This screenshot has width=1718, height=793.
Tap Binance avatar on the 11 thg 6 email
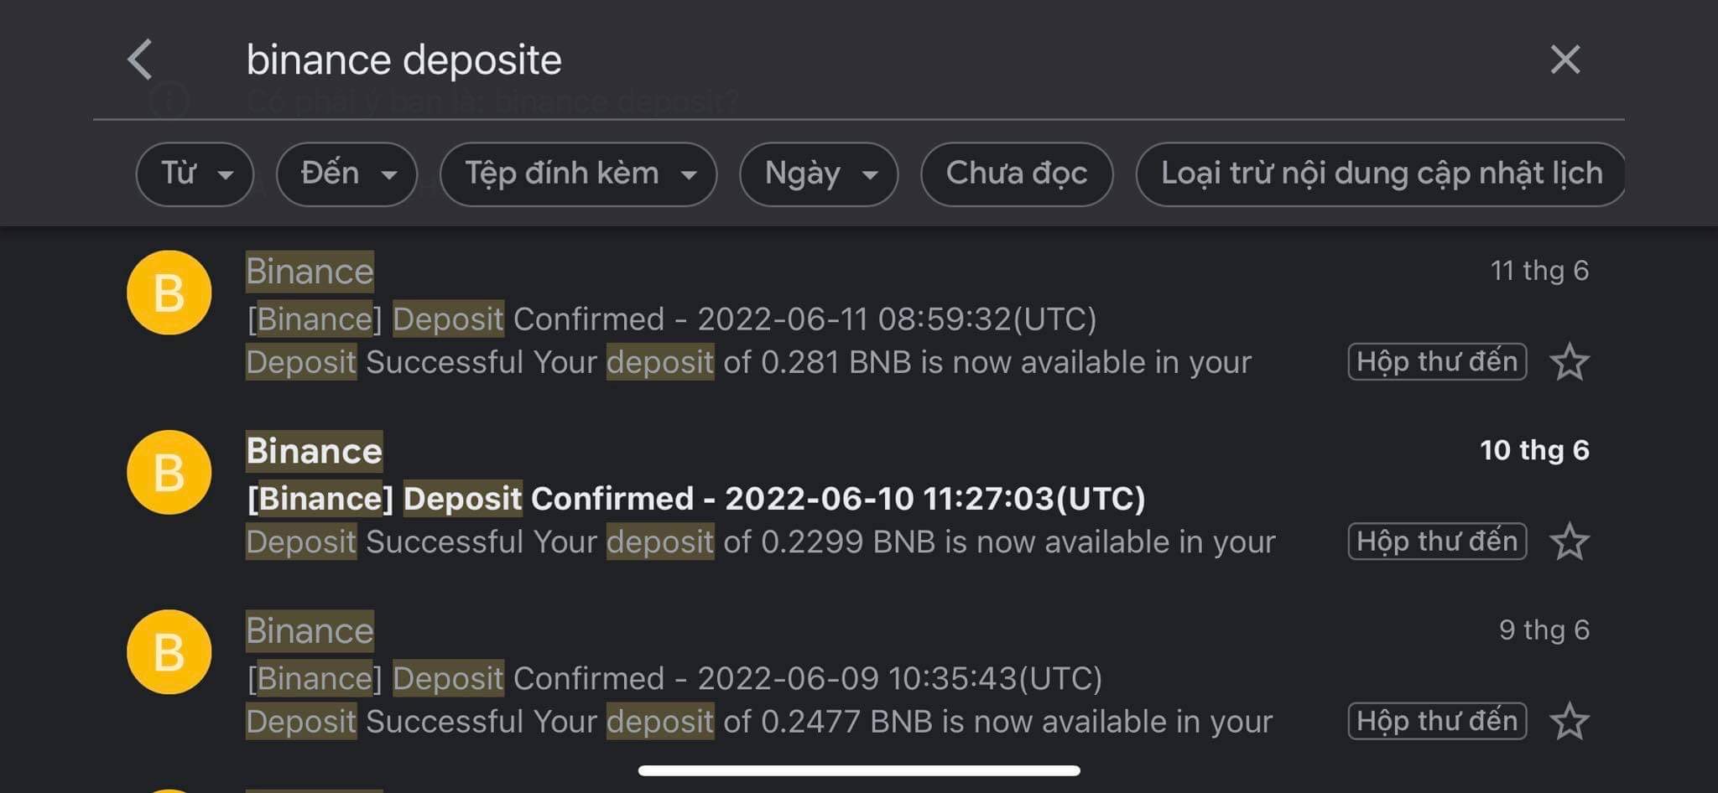169,293
